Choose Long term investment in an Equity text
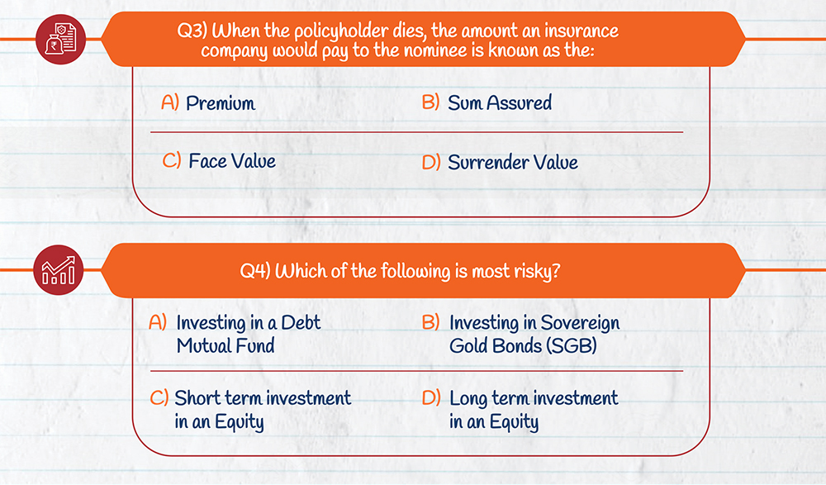The height and width of the screenshot is (485, 826). [x=534, y=410]
